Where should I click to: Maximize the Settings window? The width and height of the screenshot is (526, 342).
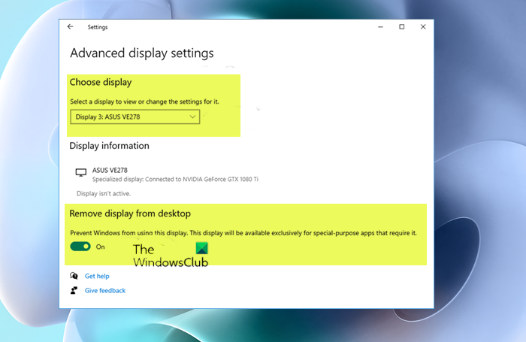(401, 27)
